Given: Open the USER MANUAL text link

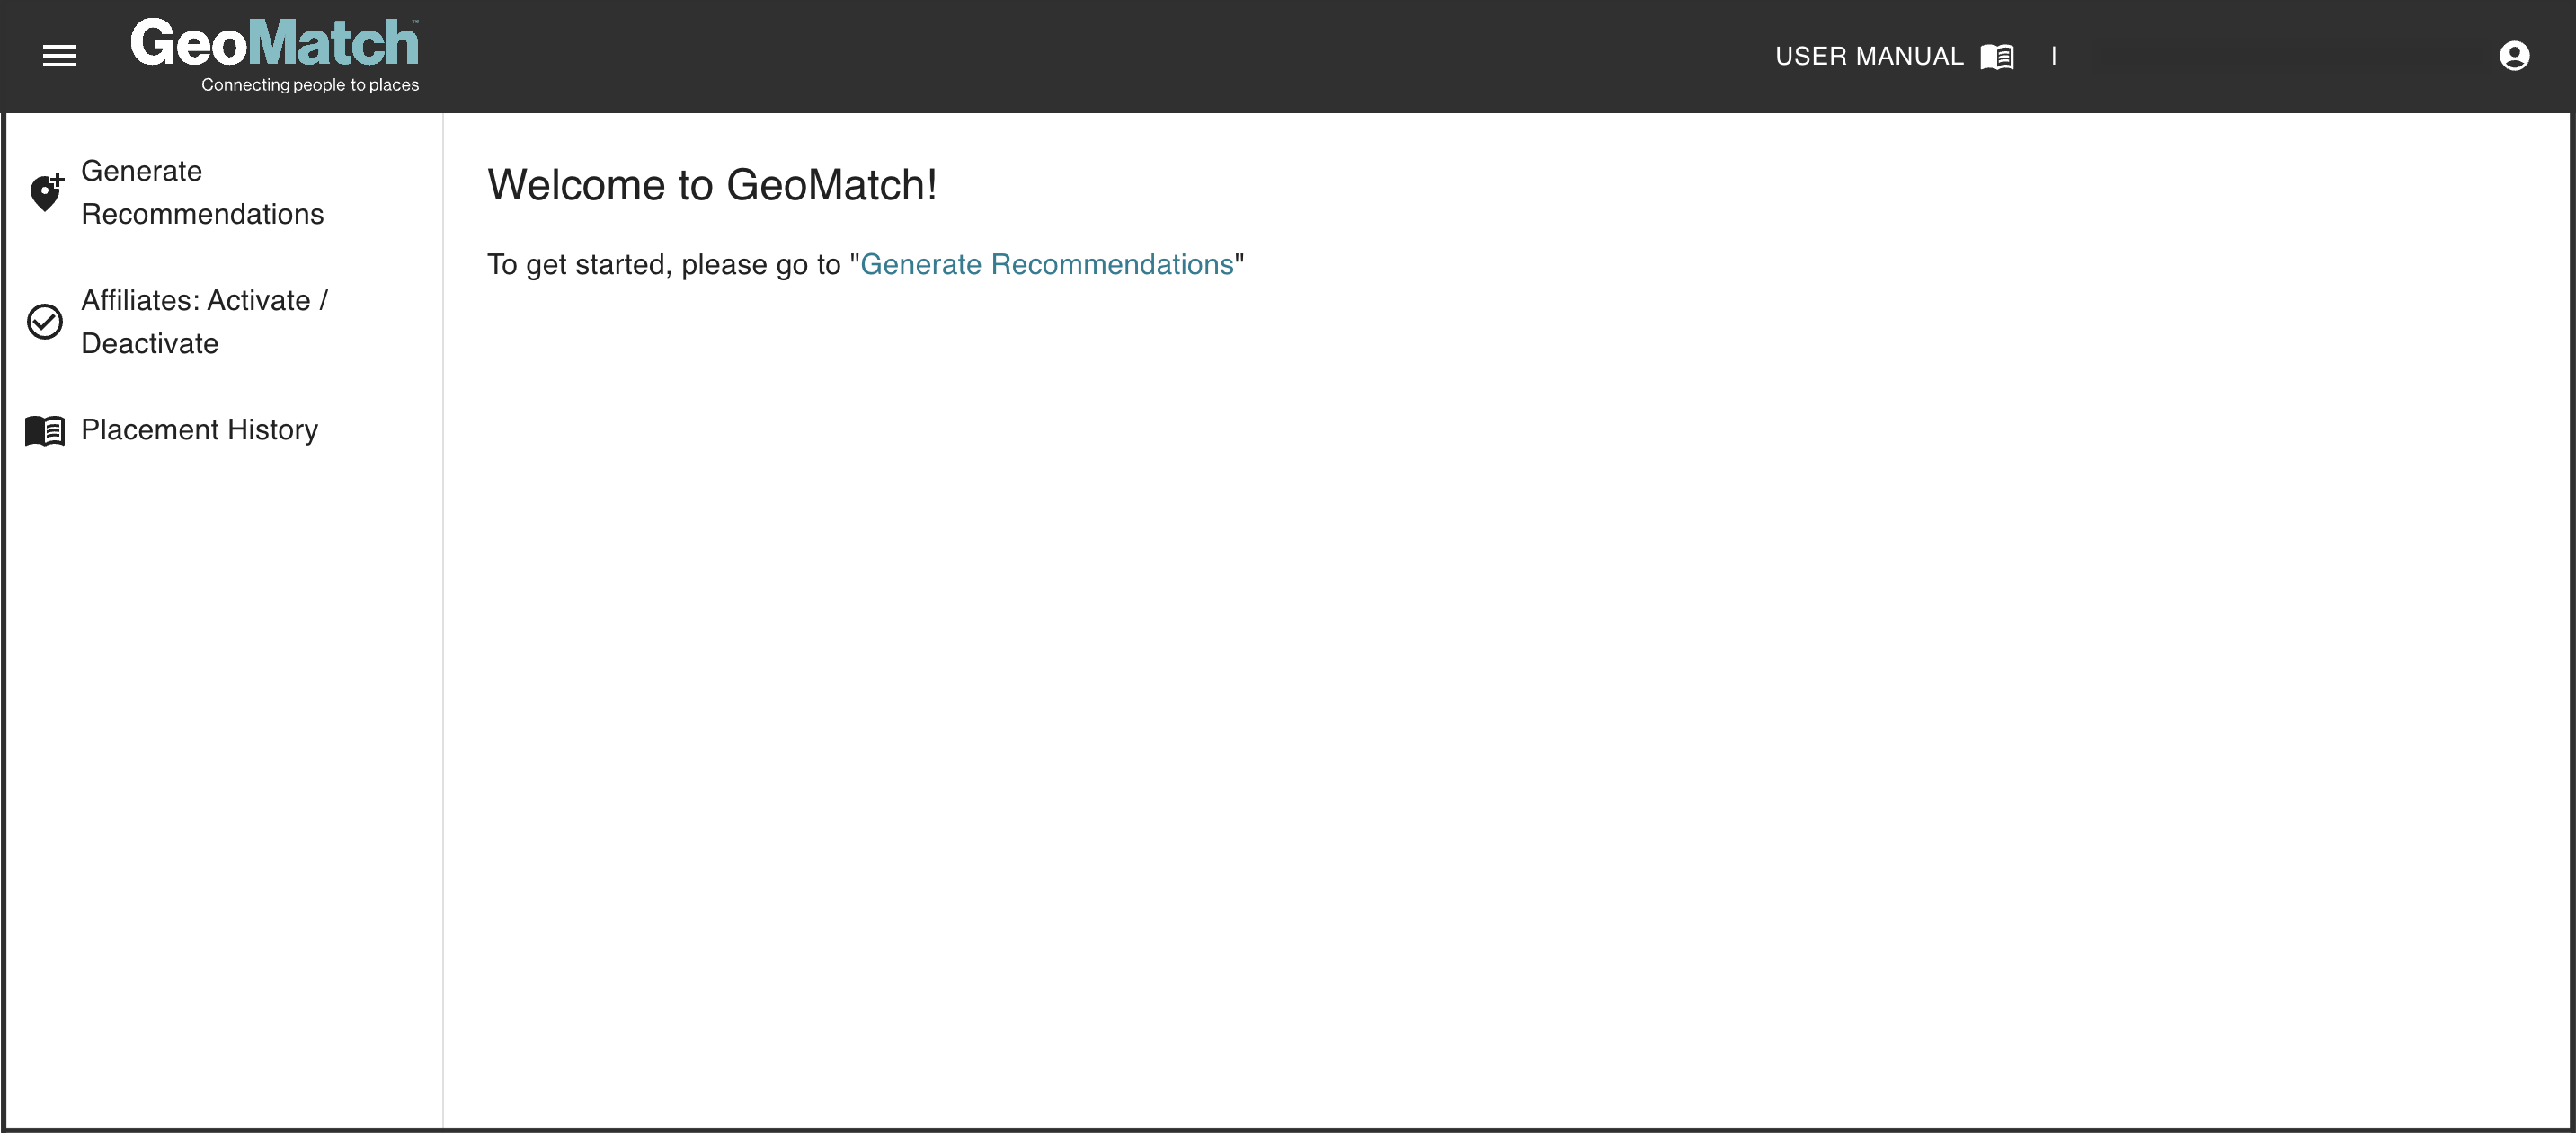Looking at the screenshot, I should click(1869, 56).
